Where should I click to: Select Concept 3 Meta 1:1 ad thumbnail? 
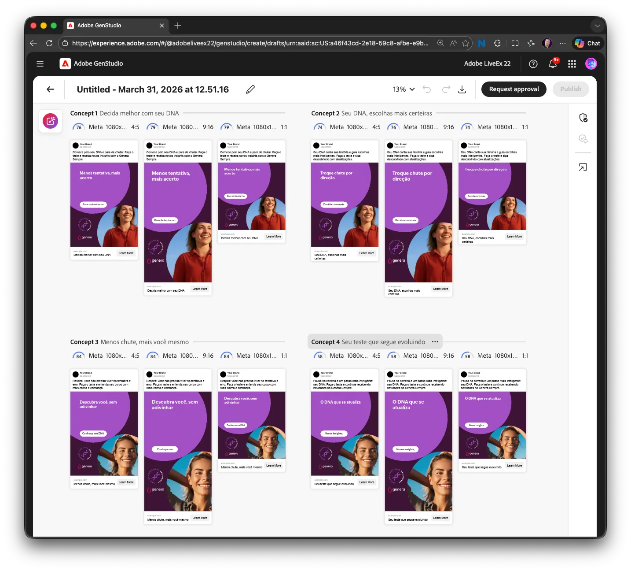point(252,420)
